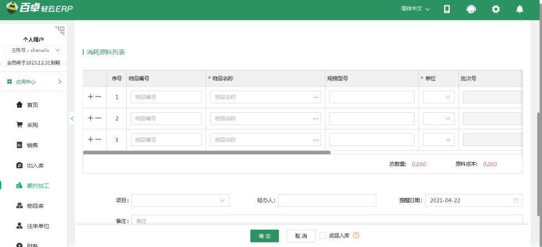Click the help icon beside 成品入库
The height and width of the screenshot is (247, 542).
pos(356,236)
